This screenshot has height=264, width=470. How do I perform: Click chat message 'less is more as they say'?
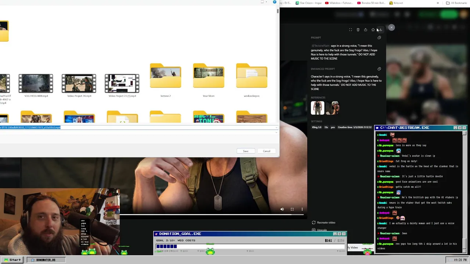tap(411, 145)
